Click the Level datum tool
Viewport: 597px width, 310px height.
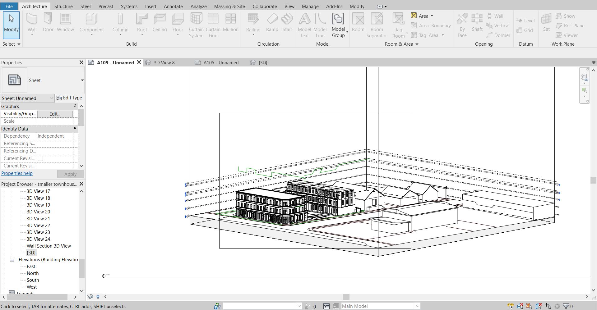tap(525, 21)
